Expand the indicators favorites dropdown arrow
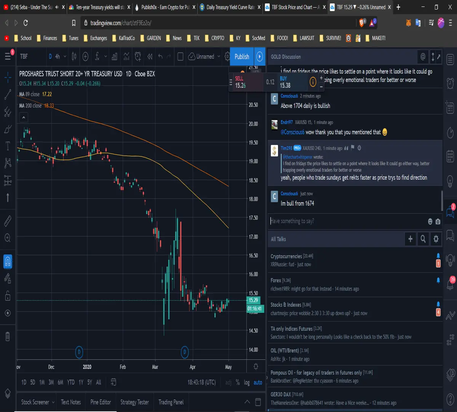The height and width of the screenshot is (412, 457). click(105, 56)
